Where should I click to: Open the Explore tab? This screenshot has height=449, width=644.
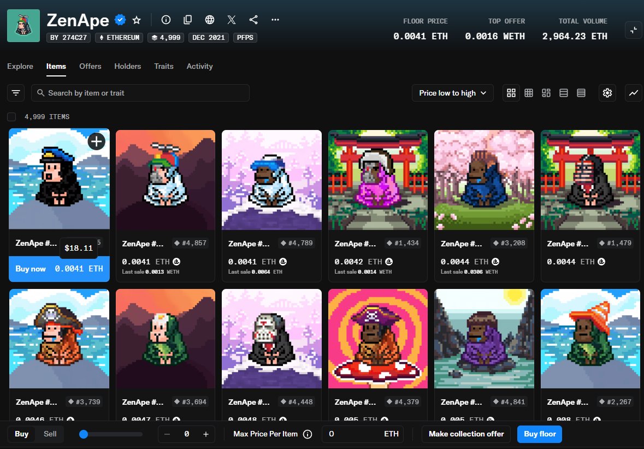point(20,66)
